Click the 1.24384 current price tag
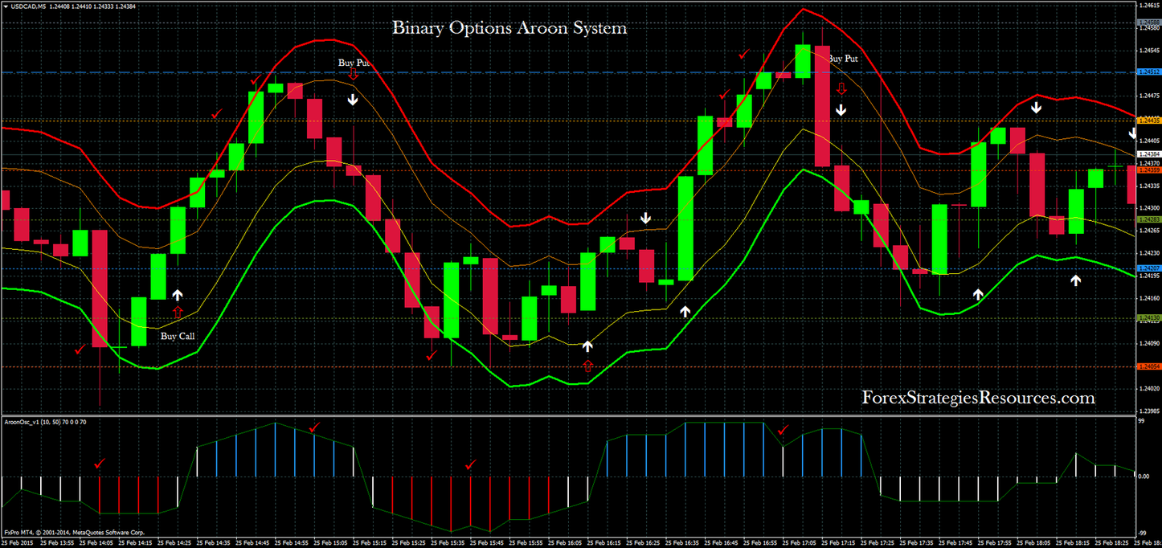The width and height of the screenshot is (1162, 548). pos(1150,154)
